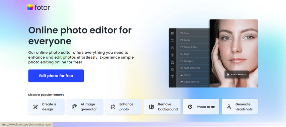This screenshot has height=127, width=286.
Task: Click the frame icon in the editor sidebar
Action: [x=172, y=62]
